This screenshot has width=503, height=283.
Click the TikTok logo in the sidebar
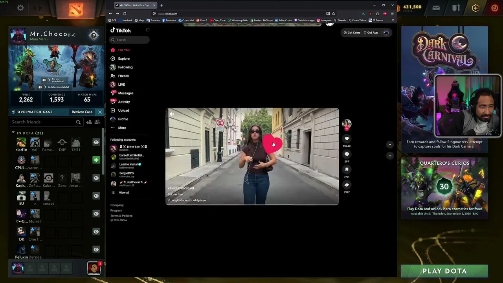tap(121, 30)
